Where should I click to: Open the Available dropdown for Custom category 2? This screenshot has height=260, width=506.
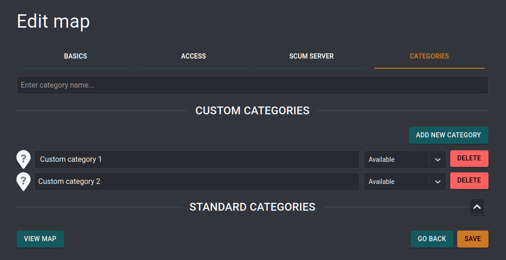click(397, 182)
